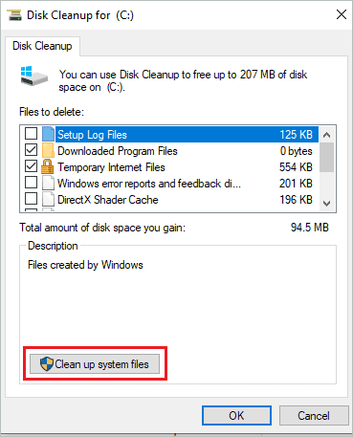Click the file list scroll up arrow
This screenshot has height=437, width=353.
[326, 135]
